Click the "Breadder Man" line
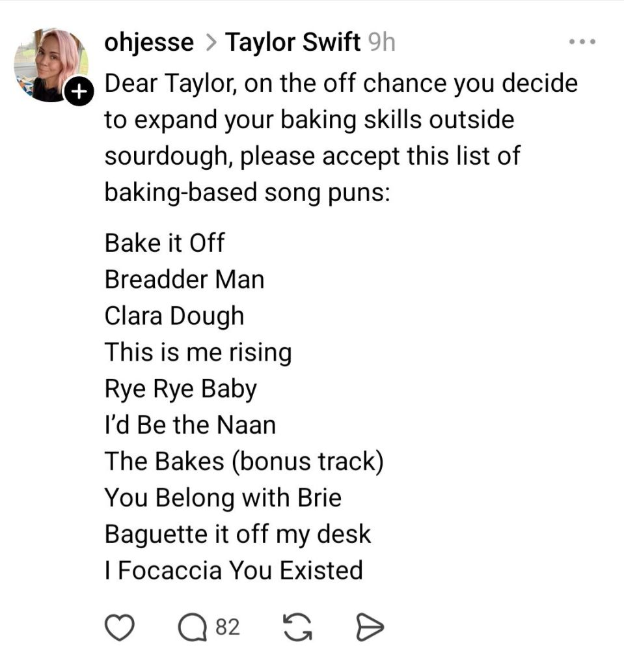624x666 pixels. (x=185, y=280)
